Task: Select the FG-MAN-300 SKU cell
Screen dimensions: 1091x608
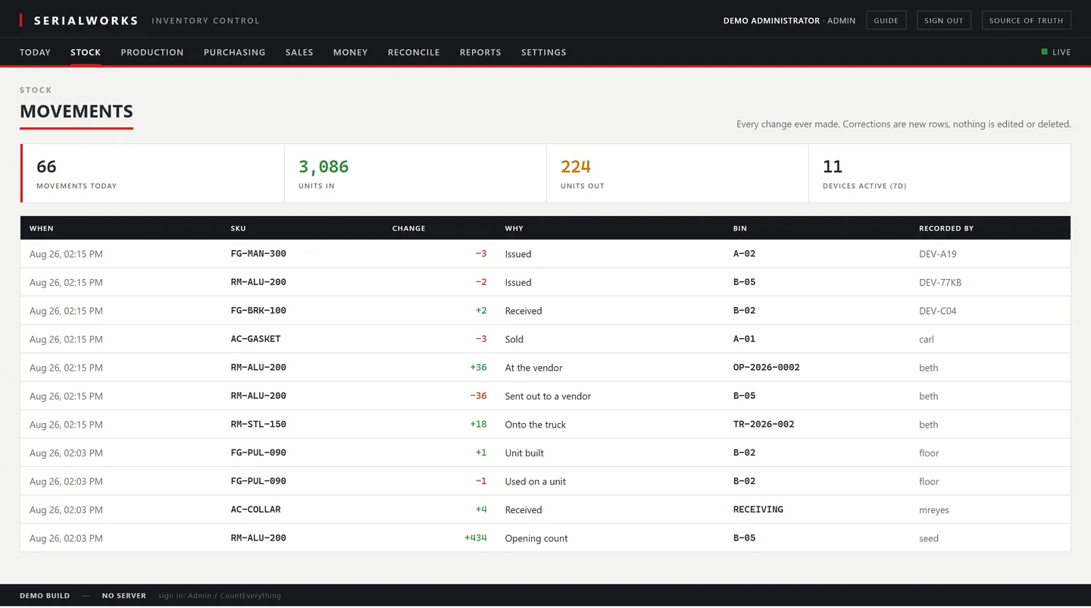Action: click(258, 254)
